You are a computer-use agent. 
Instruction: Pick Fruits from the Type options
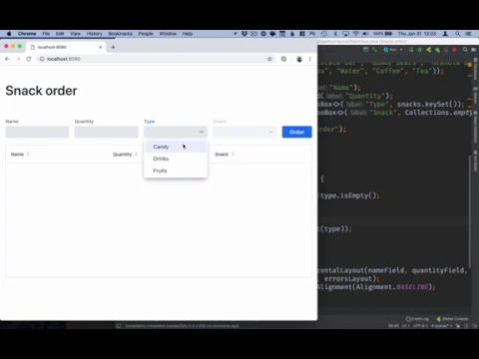[176, 171]
